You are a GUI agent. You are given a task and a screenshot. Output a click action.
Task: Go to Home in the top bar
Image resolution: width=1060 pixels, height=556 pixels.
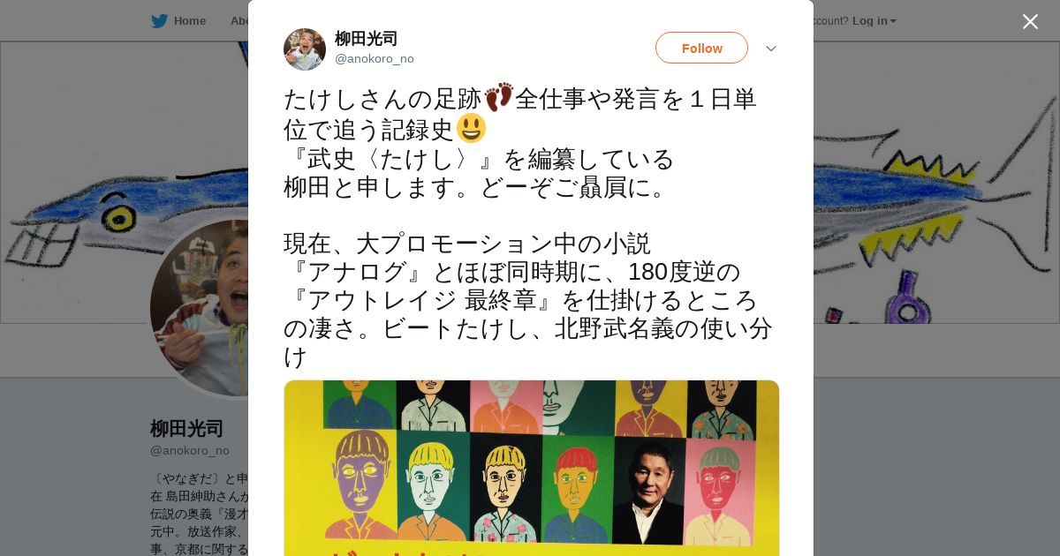tap(189, 21)
